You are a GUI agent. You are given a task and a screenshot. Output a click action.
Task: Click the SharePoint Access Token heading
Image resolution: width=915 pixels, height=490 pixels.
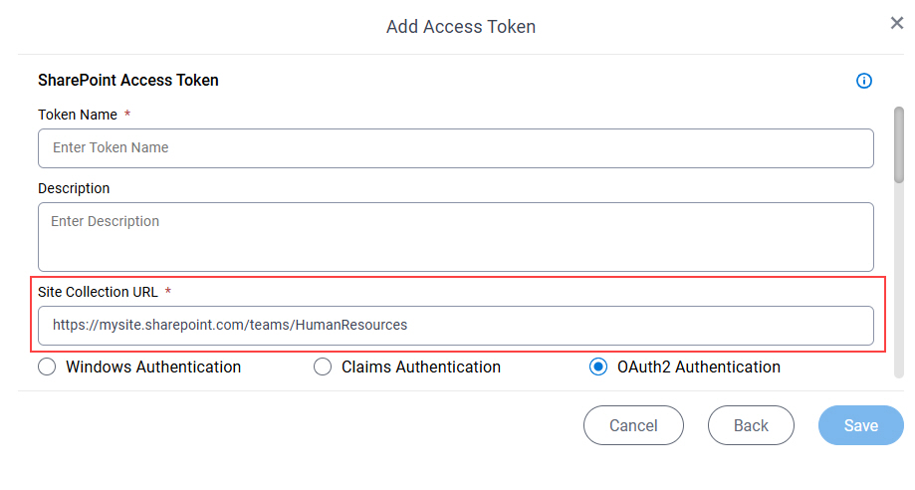point(128,80)
